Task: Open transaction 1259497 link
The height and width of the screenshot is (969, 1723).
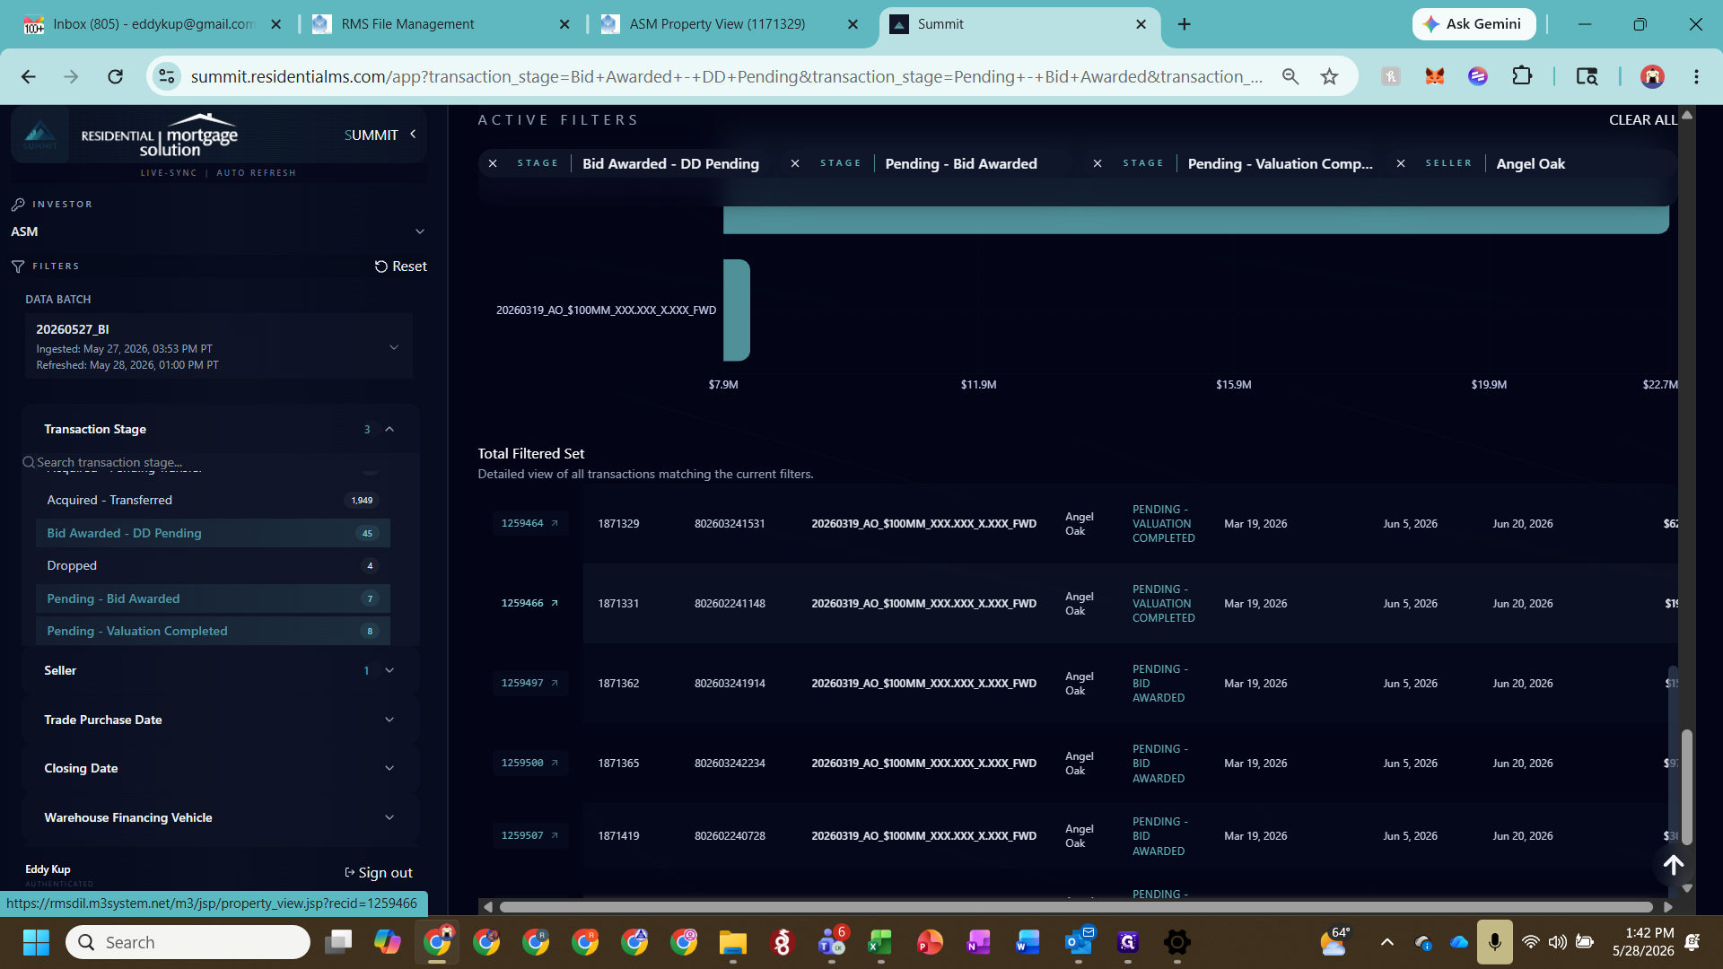Action: pos(529,683)
